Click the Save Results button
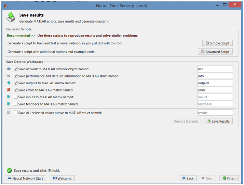Image resolution: width=244 pixels, height=185 pixels. coord(218,121)
